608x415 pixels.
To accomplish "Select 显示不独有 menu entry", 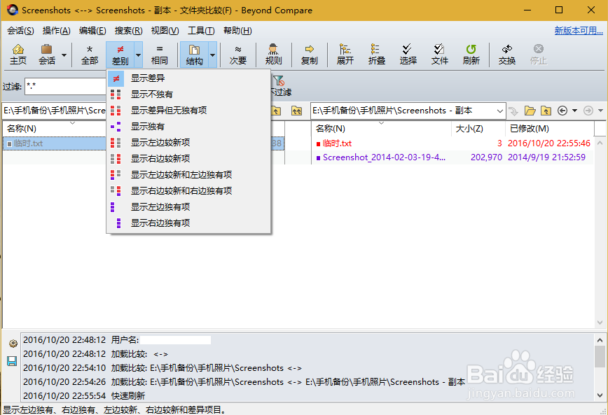I will (x=188, y=94).
